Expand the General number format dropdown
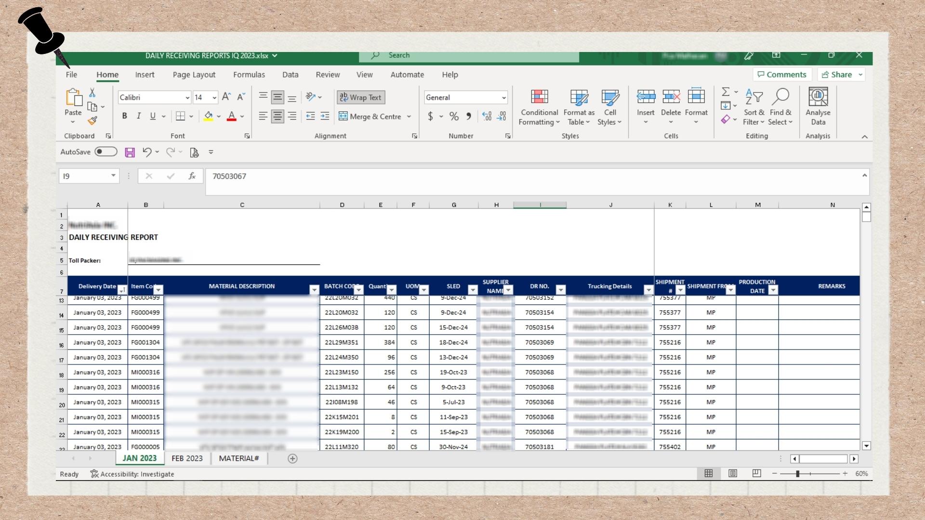 coord(503,98)
